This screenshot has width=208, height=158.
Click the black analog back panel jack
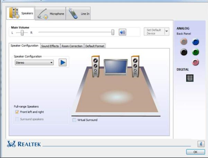184,52
